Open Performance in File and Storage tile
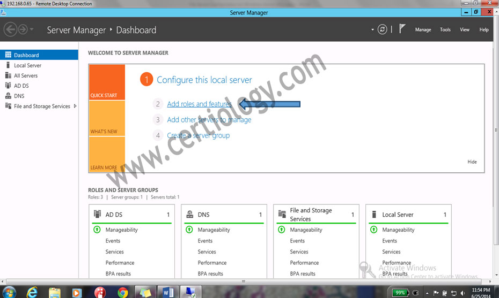 [305, 263]
